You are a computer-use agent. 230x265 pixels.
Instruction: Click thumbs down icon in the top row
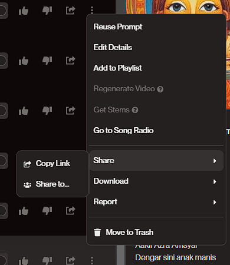[47, 11]
